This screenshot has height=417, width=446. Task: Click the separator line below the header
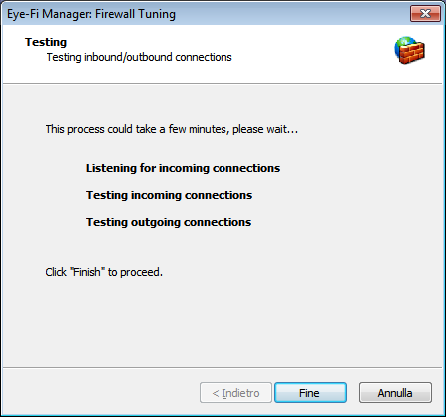pos(223,83)
